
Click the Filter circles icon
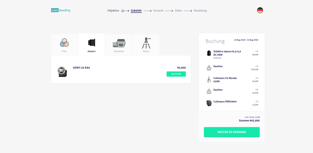[64, 43]
